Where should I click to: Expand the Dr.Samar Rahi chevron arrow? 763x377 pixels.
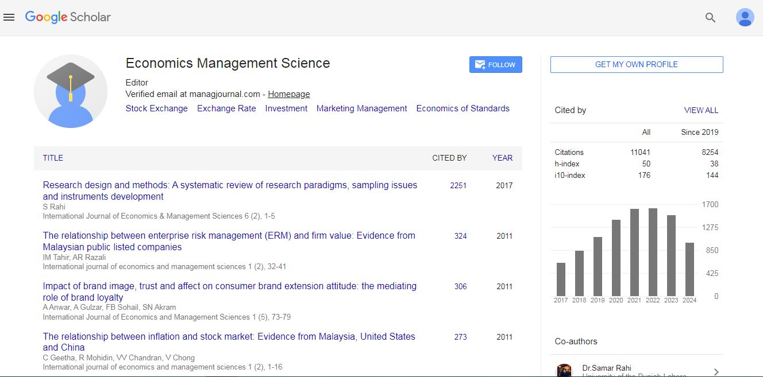(715, 372)
